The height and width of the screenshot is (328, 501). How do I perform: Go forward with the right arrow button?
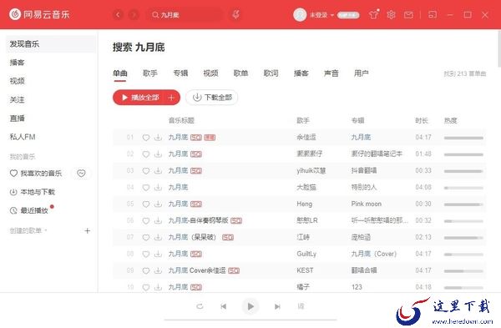click(x=134, y=15)
